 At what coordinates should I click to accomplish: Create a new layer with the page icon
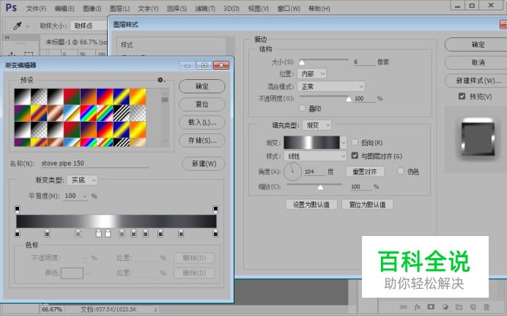(473, 307)
